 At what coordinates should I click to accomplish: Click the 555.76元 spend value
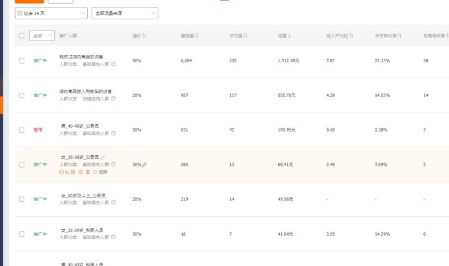coord(286,95)
